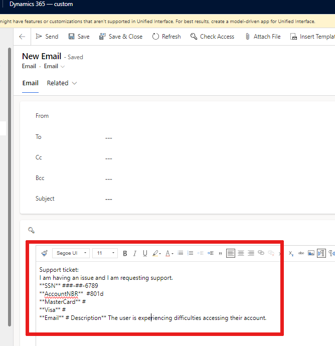Toggle subscript formatting
The image size is (335, 346).
[x=291, y=253]
